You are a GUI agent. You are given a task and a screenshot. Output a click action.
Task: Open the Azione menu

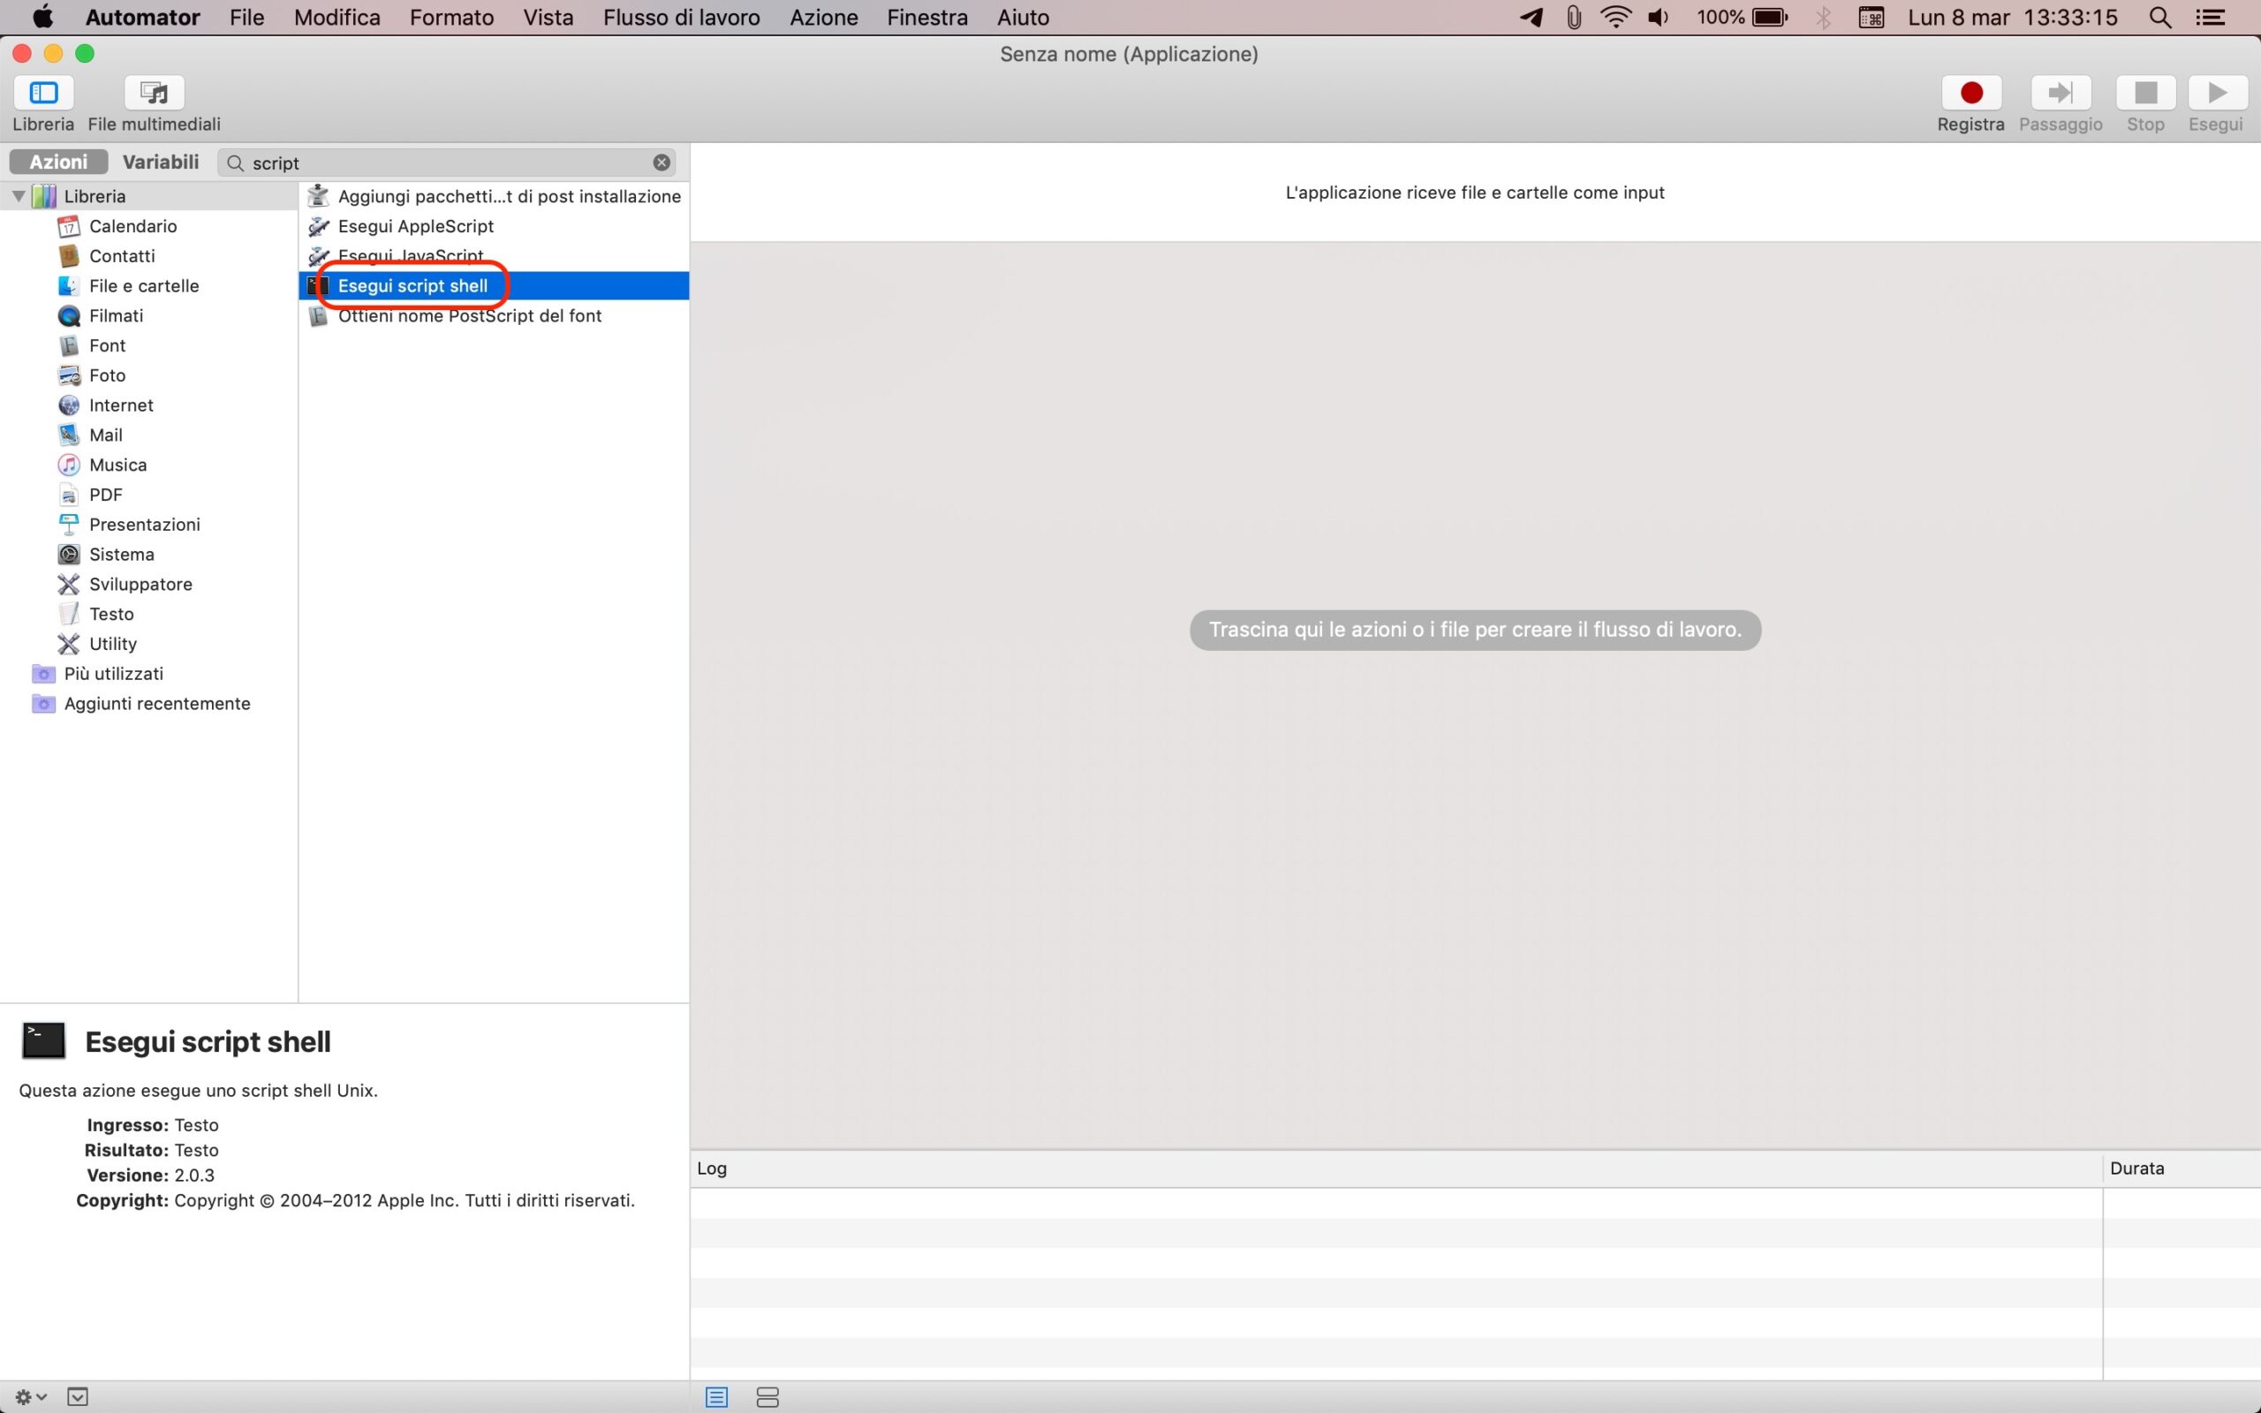click(823, 17)
